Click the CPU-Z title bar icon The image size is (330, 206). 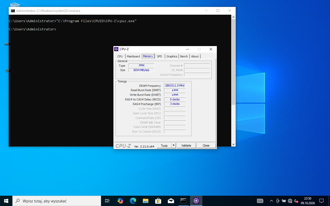coord(116,49)
